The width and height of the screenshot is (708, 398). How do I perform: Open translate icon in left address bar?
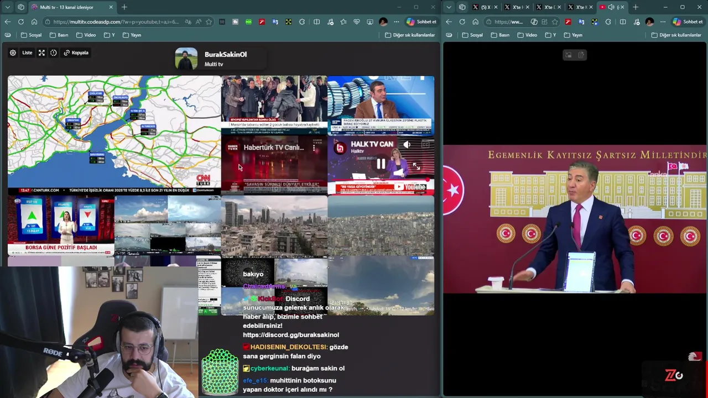(188, 22)
